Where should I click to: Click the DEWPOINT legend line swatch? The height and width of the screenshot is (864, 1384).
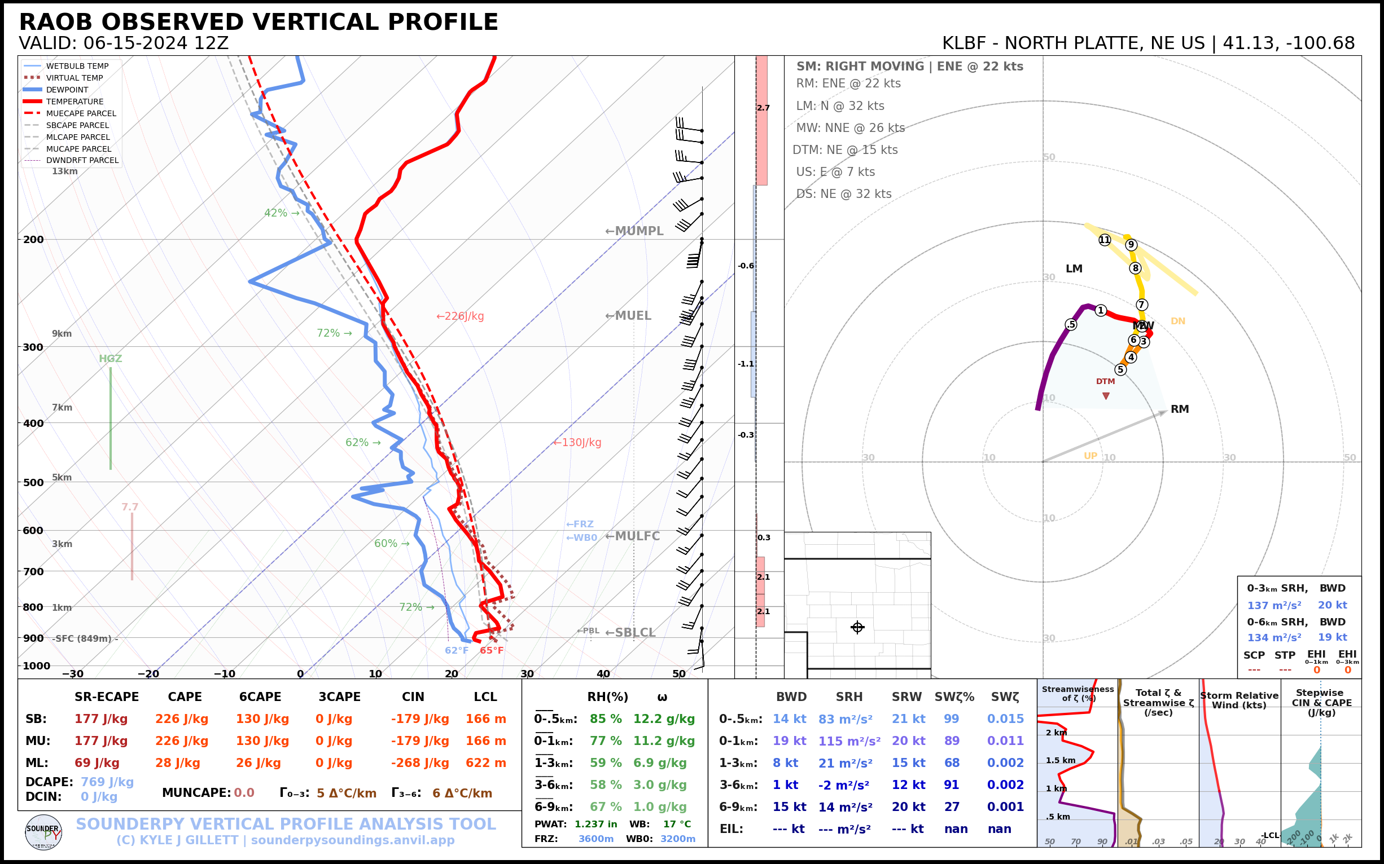pos(33,90)
